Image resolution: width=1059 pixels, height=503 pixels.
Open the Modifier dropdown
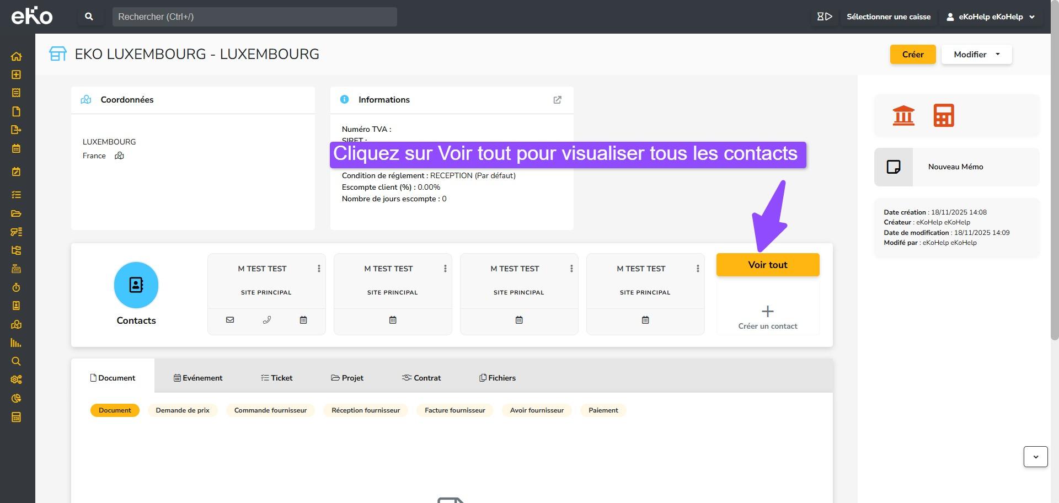tap(976, 55)
